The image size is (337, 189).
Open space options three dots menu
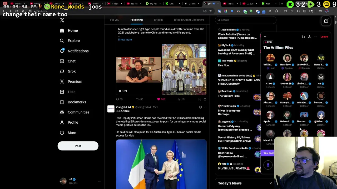316,37
